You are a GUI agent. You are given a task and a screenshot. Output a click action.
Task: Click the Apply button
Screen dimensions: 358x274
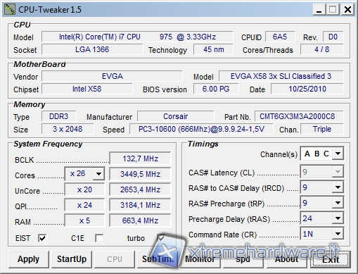[29, 259]
